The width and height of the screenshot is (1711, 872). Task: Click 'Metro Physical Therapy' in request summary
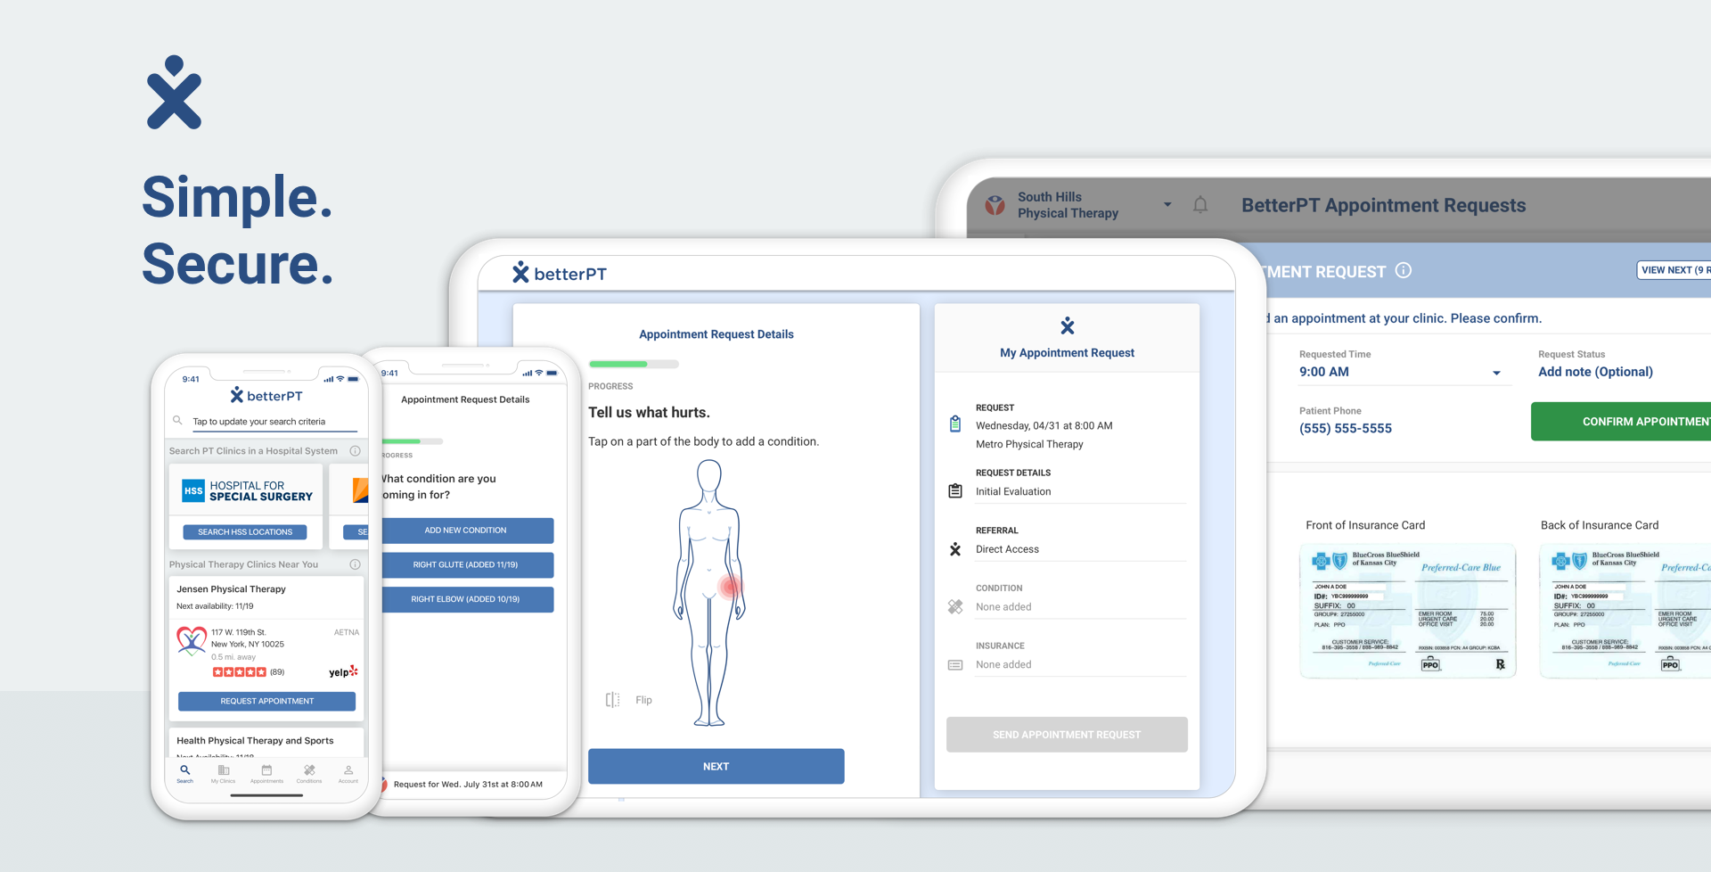(x=1029, y=444)
